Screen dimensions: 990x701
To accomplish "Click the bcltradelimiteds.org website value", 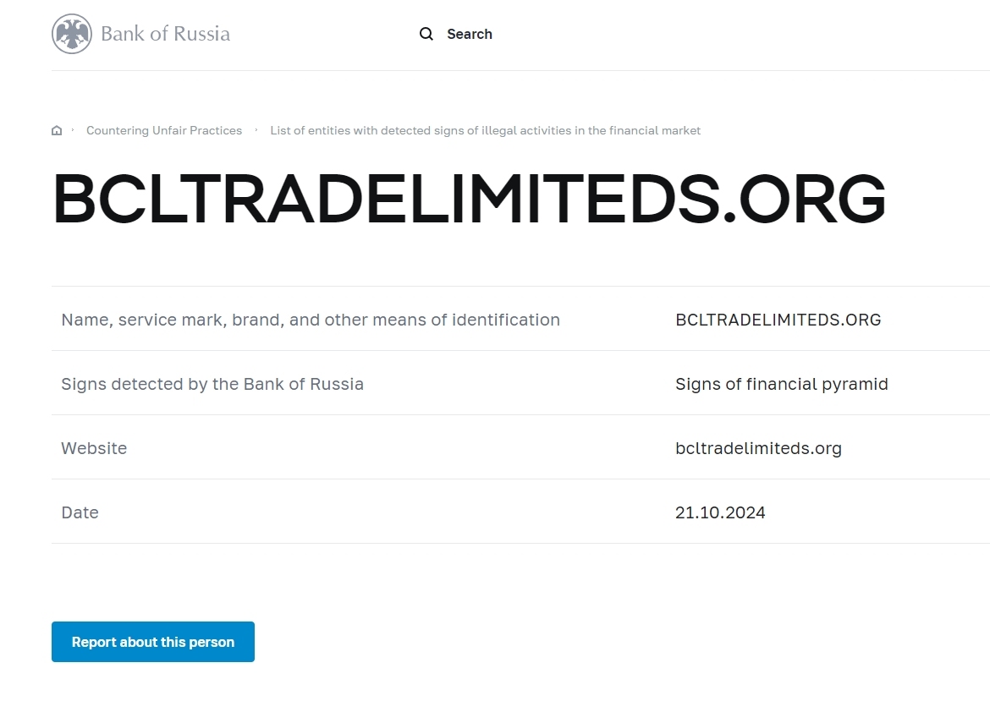I will (x=758, y=448).
